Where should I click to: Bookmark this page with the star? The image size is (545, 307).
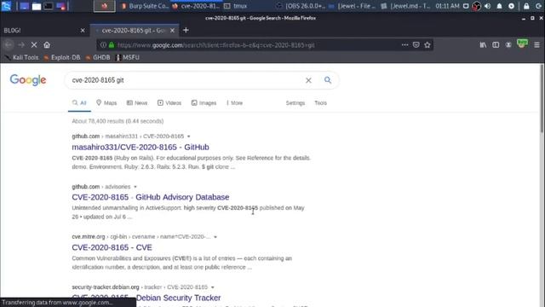[x=427, y=45]
